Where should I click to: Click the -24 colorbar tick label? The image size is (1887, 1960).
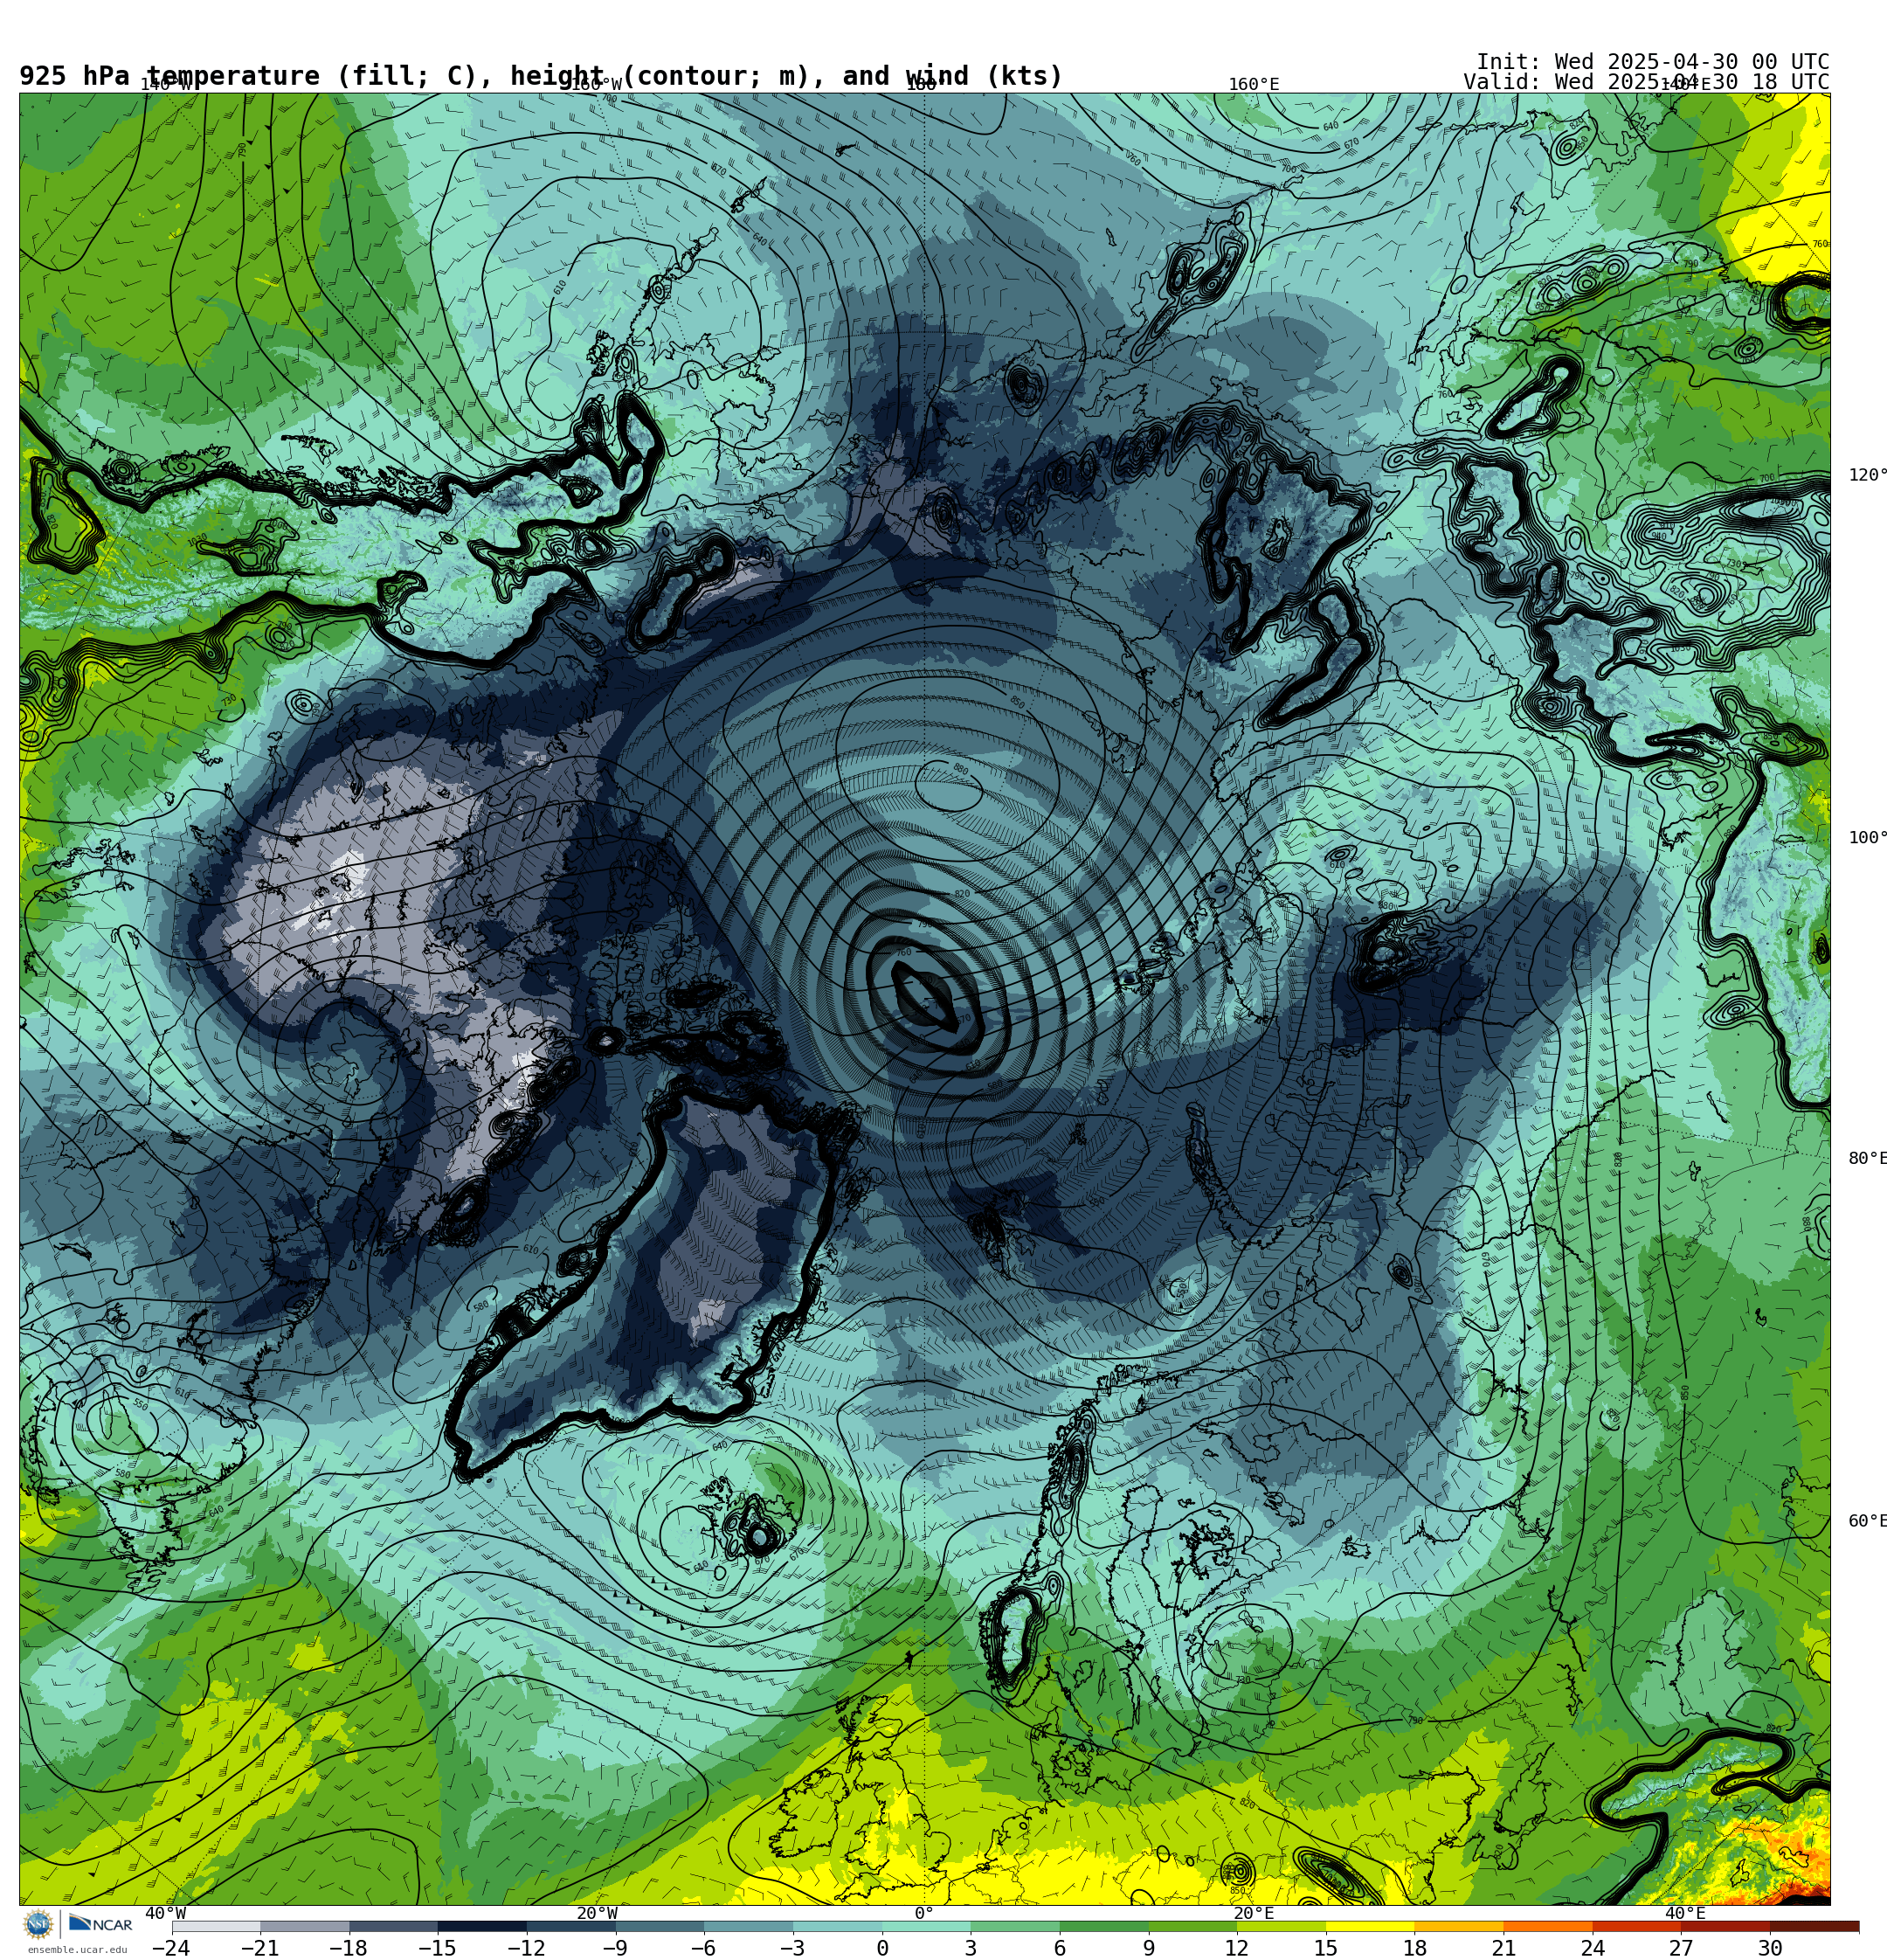[170, 1948]
